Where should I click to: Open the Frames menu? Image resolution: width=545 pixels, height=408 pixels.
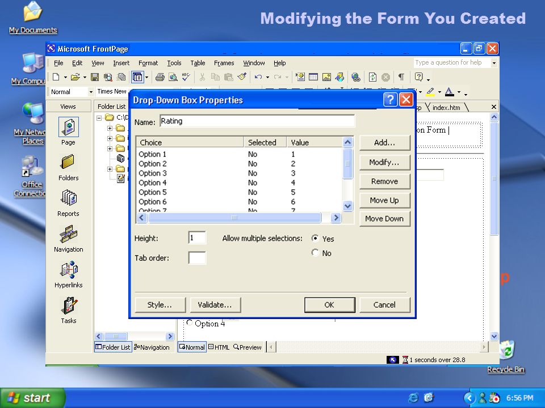[224, 63]
